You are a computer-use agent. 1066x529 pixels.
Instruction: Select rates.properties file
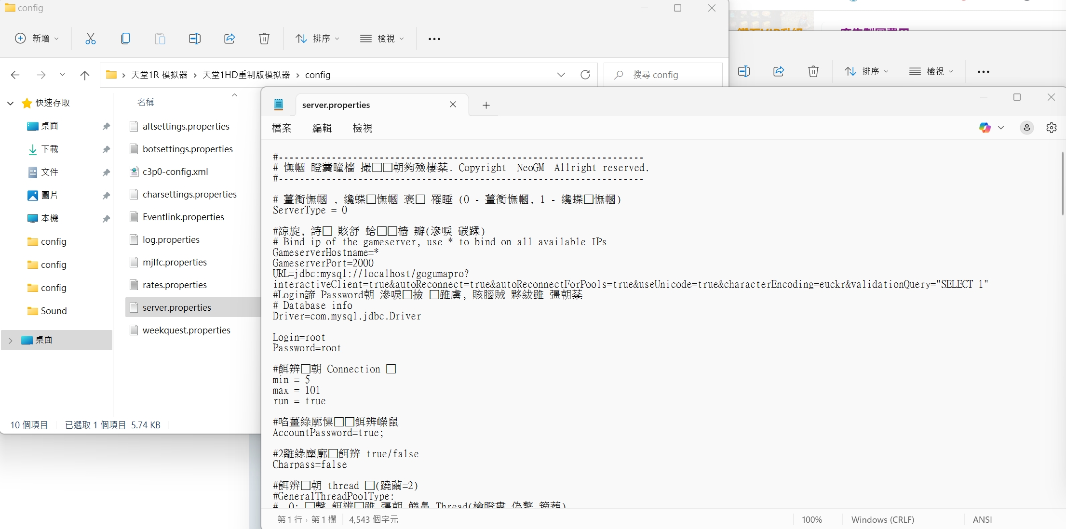(x=175, y=285)
